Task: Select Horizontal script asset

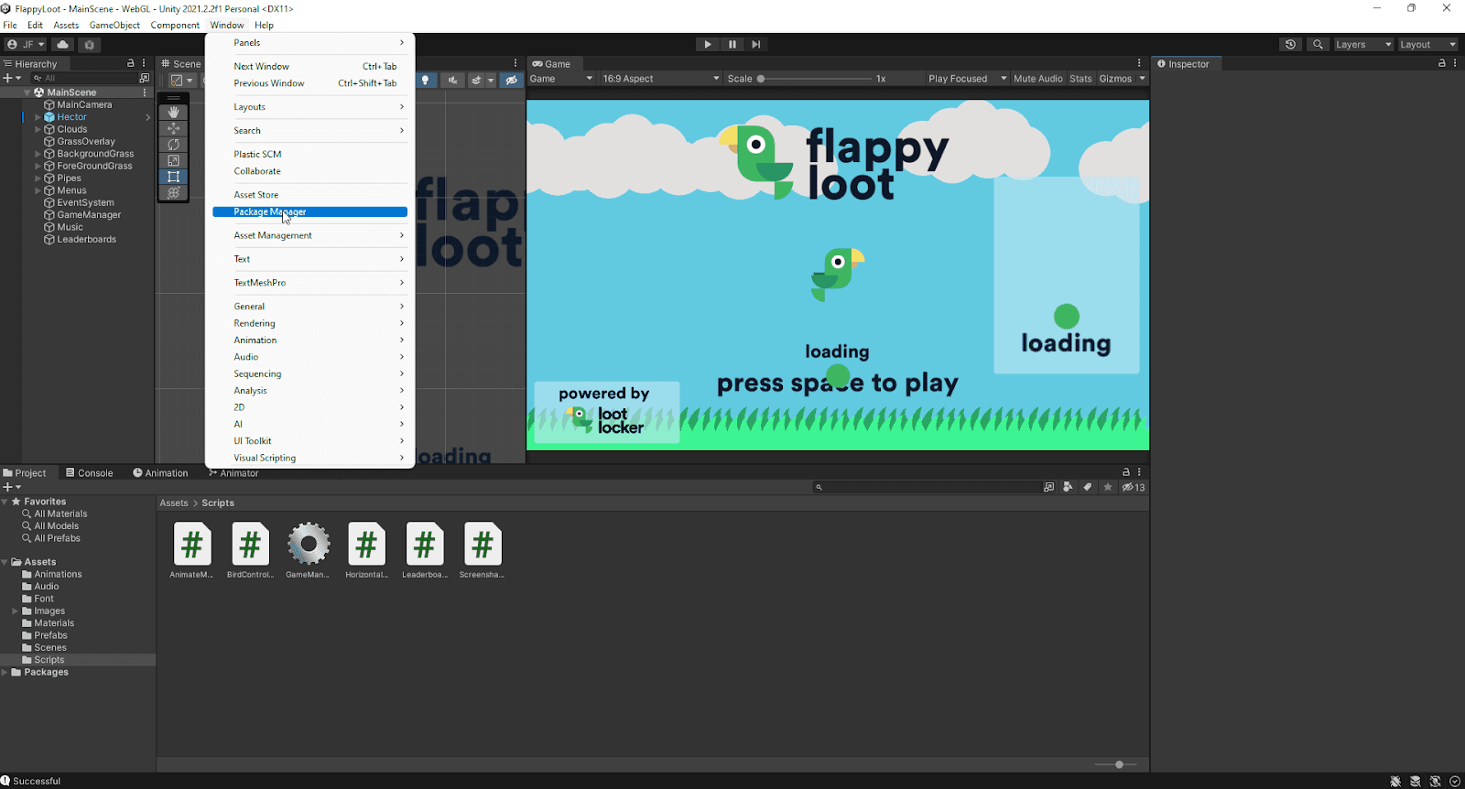Action: [366, 549]
